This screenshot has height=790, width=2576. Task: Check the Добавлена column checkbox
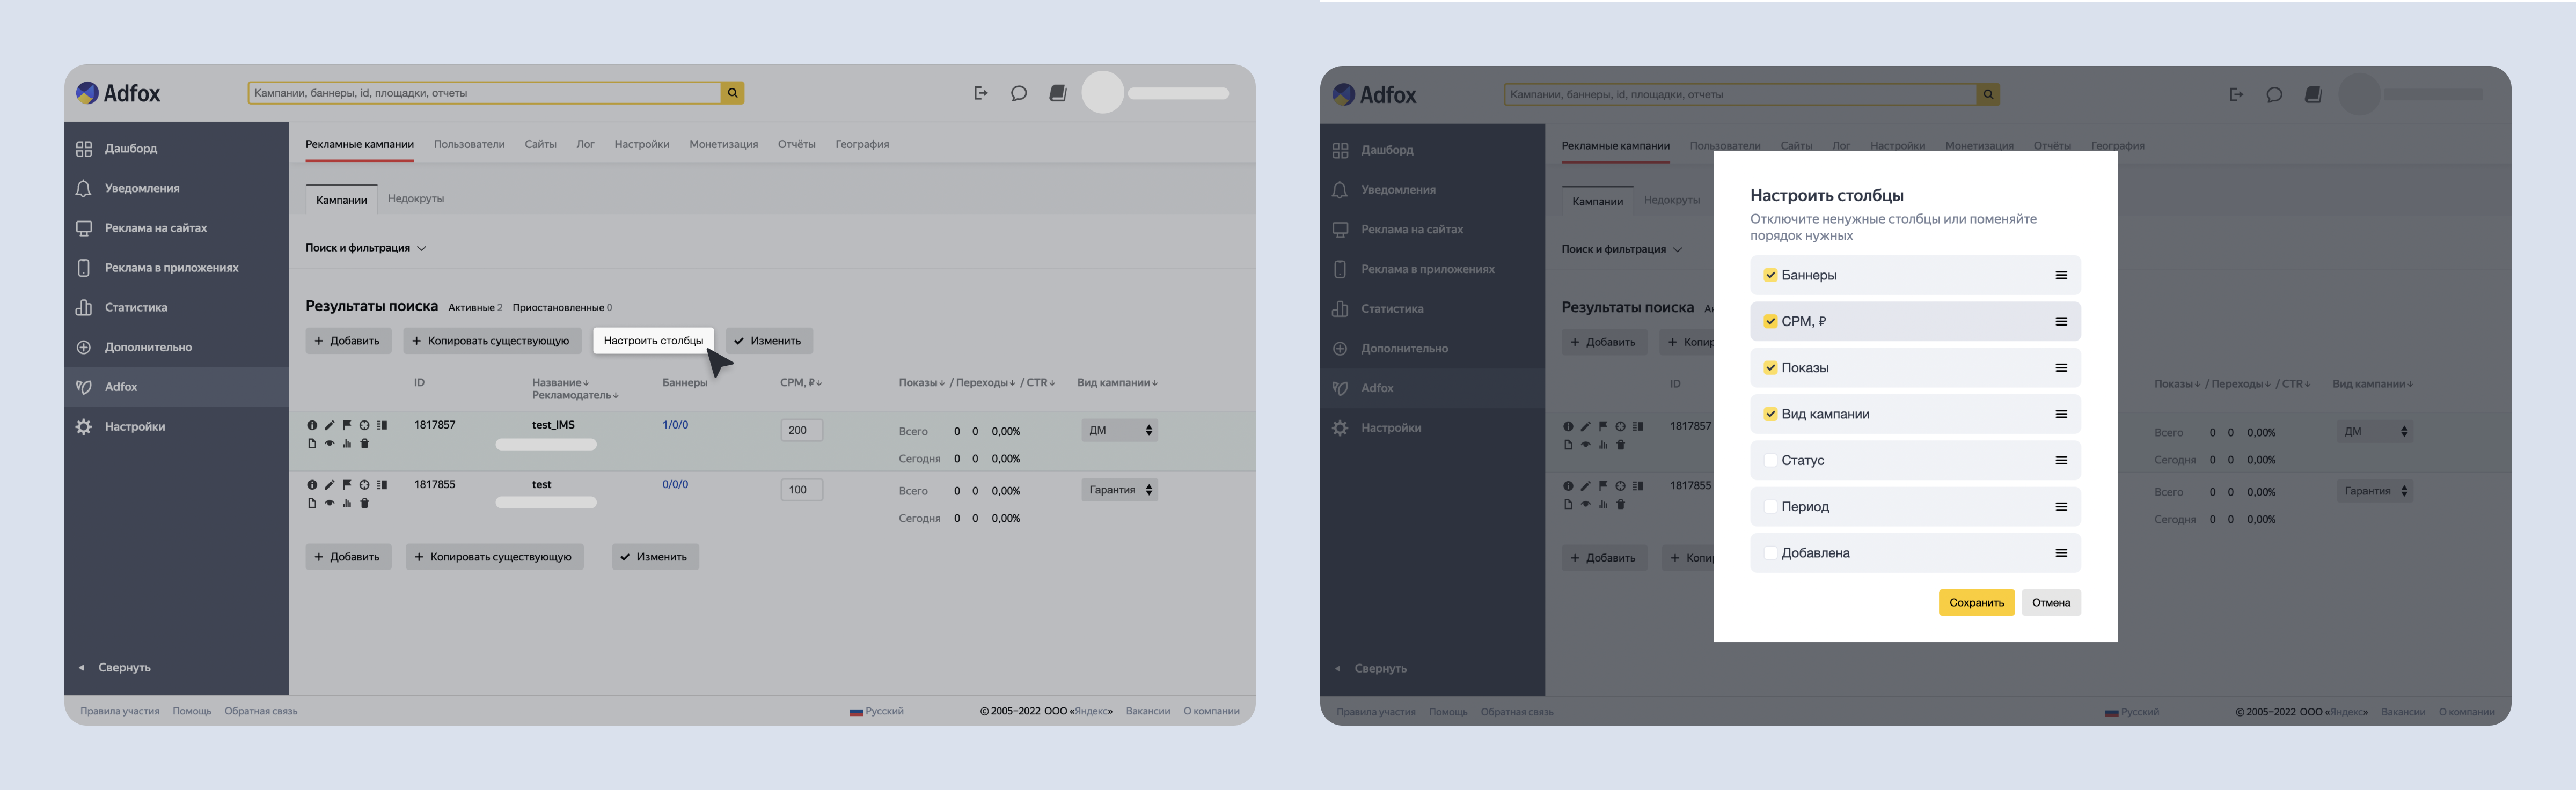pyautogui.click(x=1770, y=553)
